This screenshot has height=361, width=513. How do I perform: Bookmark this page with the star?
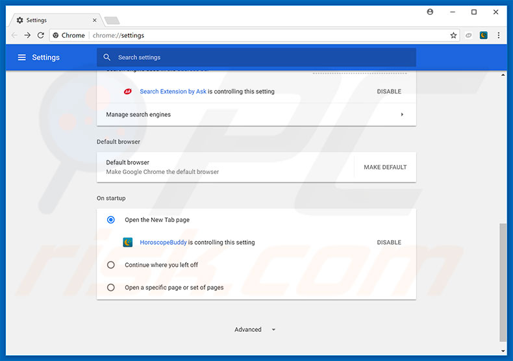(453, 35)
